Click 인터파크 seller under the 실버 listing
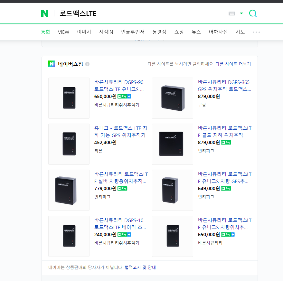This screenshot has width=283, height=281. click(x=102, y=197)
